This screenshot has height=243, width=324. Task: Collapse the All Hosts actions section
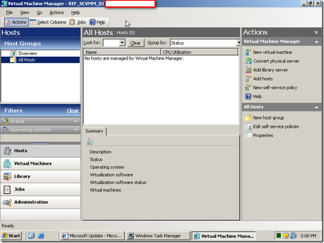(x=316, y=107)
